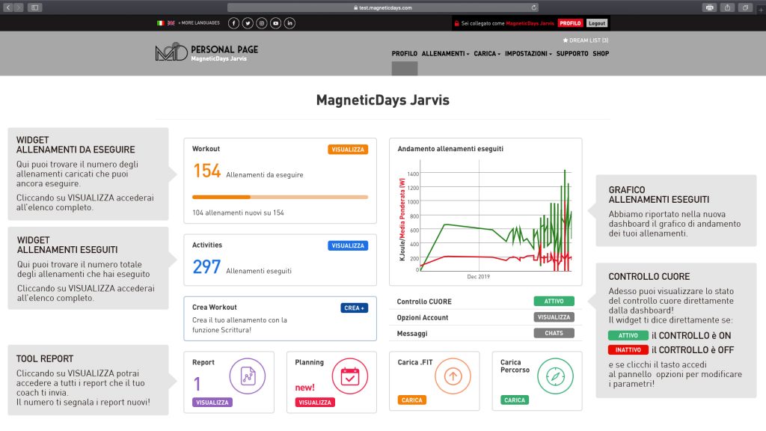The image size is (766, 431).
Task: Click the 'MagneticDays Jarvis' page heading
Action: [x=382, y=100]
